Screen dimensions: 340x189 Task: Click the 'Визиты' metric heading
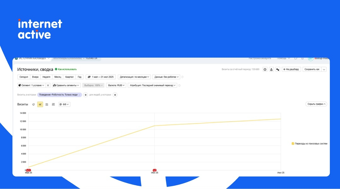pos(23,105)
